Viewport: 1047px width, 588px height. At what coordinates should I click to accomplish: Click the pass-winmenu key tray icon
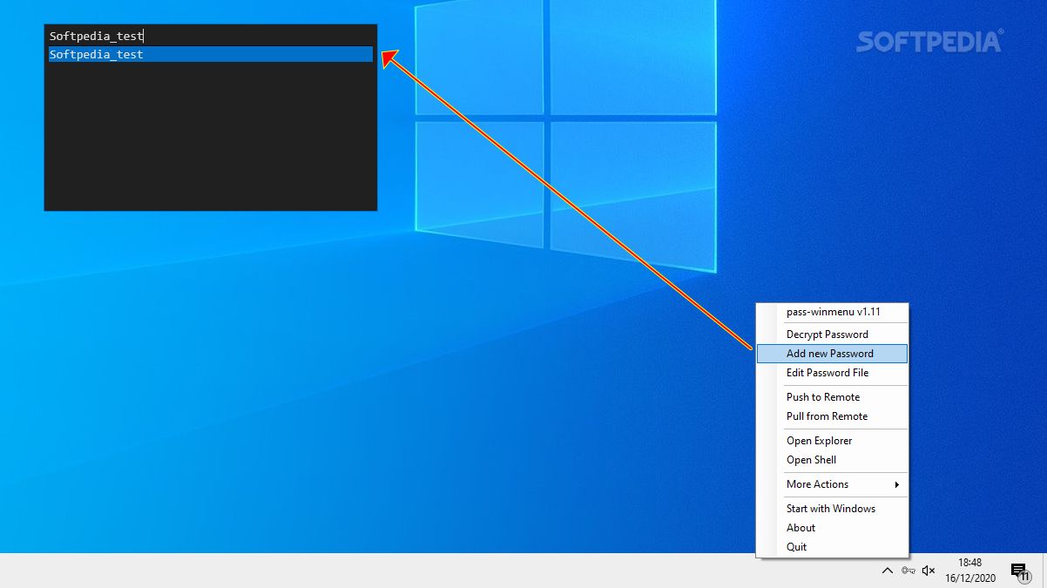point(908,571)
